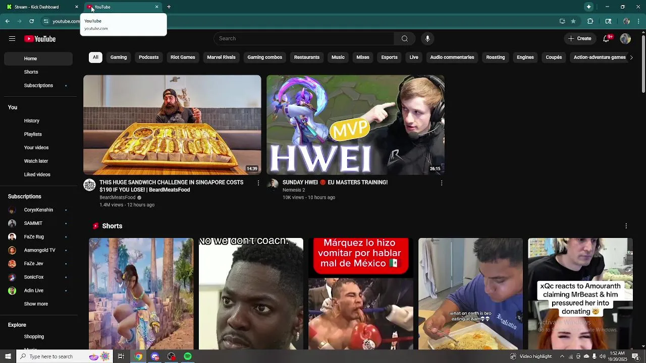Viewport: 646px width, 363px height.
Task: Open Playlists in sidebar
Action: tap(38, 135)
